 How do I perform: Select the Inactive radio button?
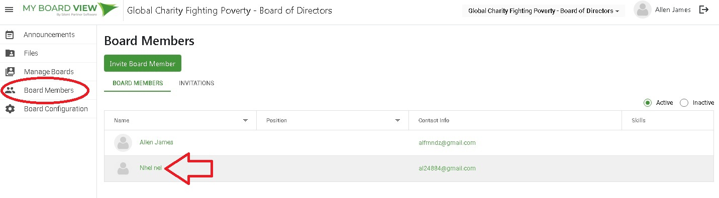click(x=684, y=103)
